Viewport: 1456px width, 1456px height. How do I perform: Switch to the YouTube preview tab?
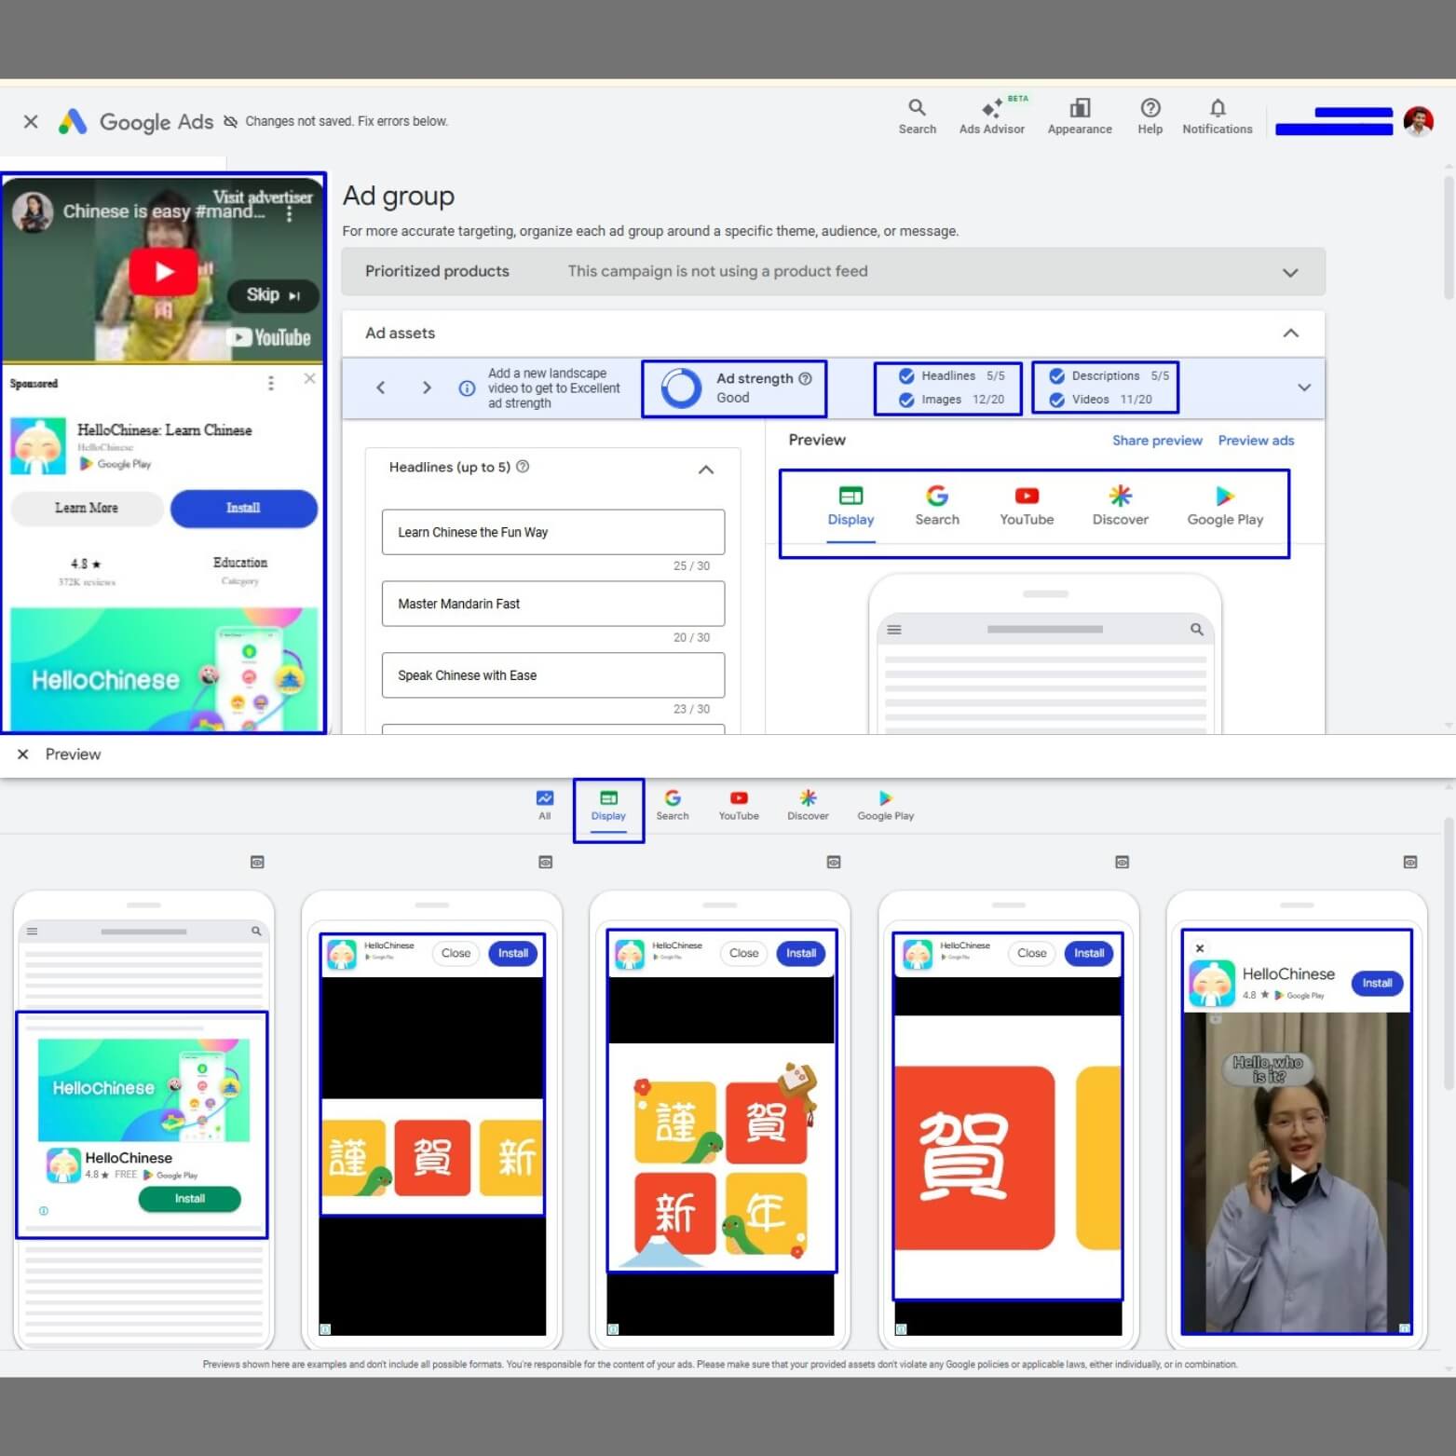[1026, 506]
